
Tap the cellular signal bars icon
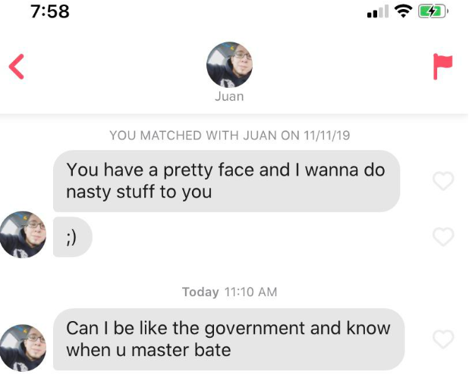378,11
